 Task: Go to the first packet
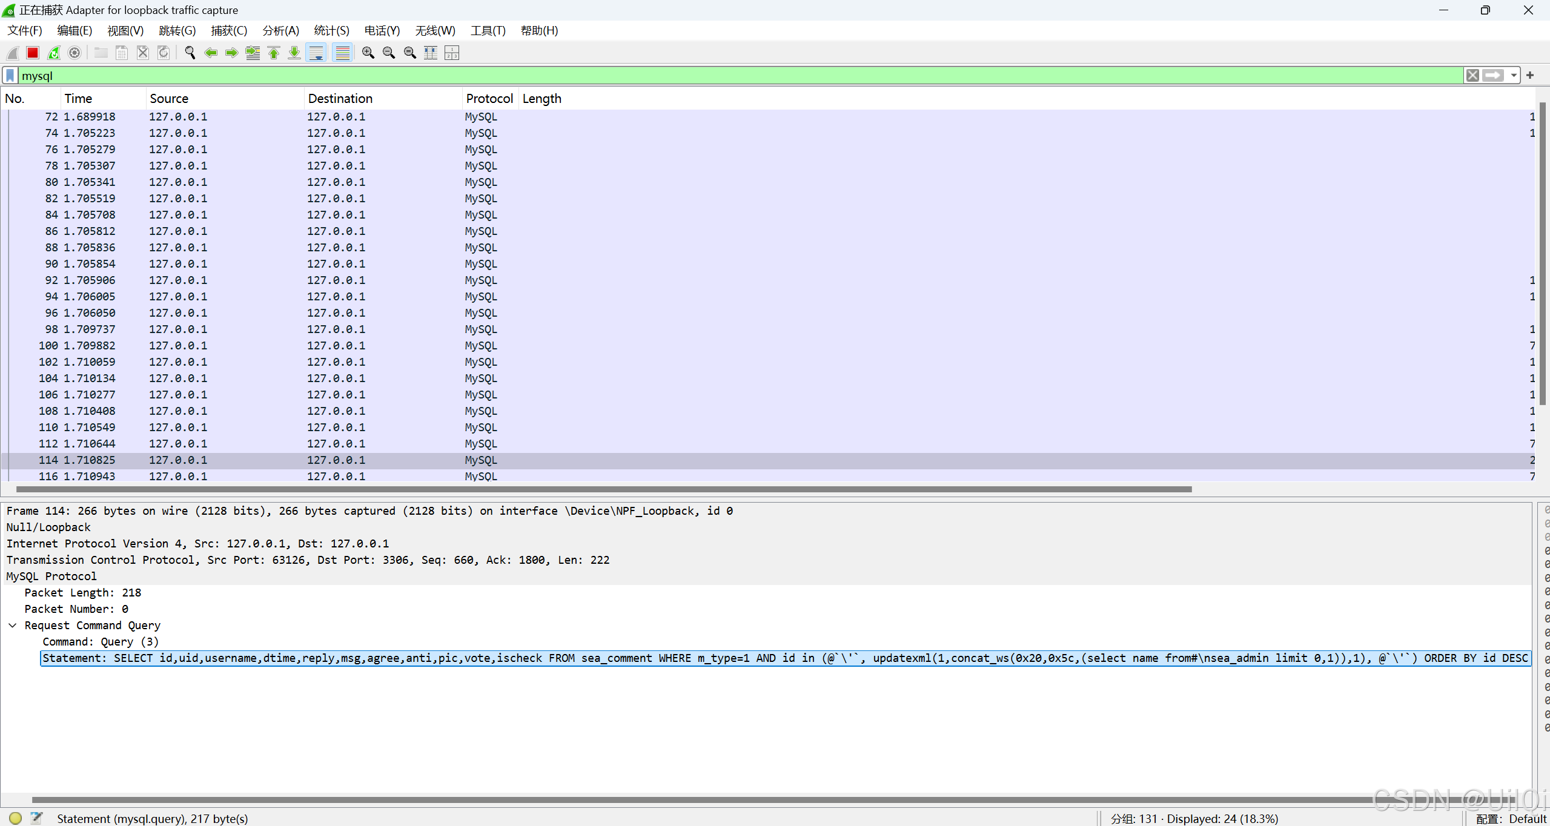274,53
